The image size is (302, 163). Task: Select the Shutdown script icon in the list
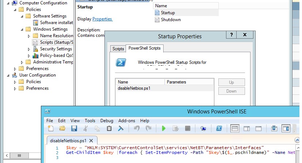pyautogui.click(x=157, y=20)
